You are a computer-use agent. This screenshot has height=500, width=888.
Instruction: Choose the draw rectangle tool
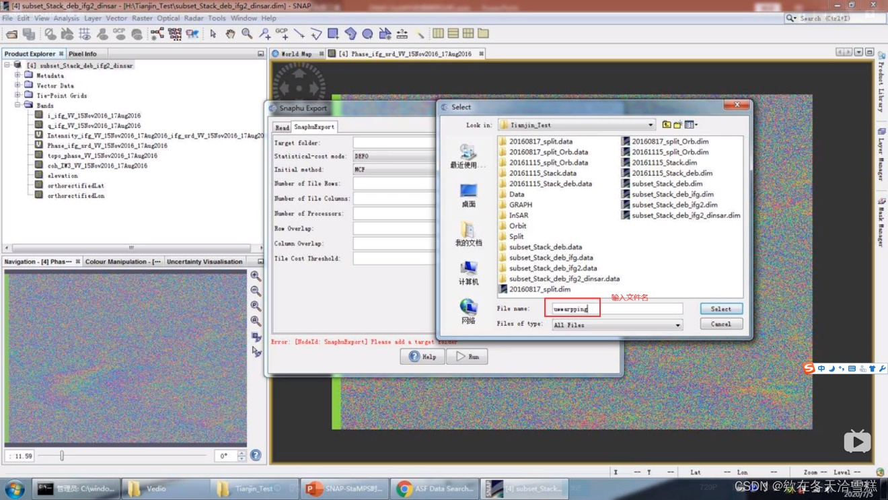click(x=333, y=34)
